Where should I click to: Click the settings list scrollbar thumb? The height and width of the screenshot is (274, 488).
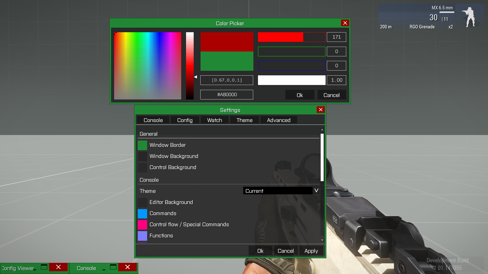point(322,157)
